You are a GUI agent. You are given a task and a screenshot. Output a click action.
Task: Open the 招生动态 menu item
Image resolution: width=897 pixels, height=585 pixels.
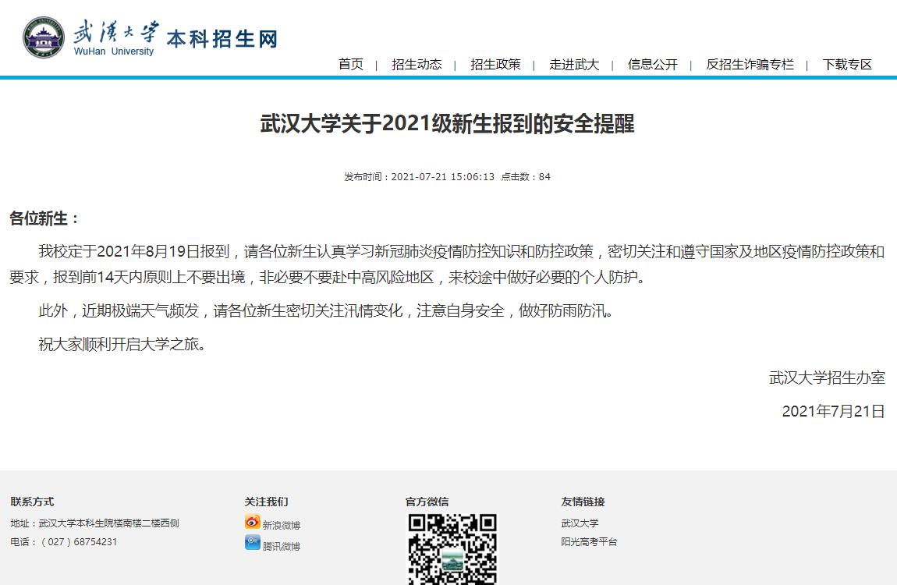click(x=417, y=65)
